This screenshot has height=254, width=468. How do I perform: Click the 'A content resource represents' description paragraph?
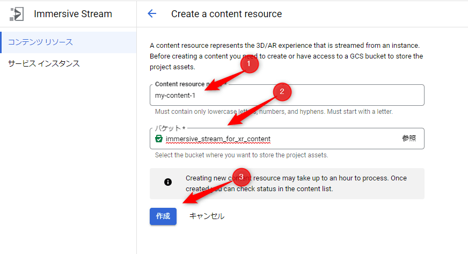click(x=287, y=56)
